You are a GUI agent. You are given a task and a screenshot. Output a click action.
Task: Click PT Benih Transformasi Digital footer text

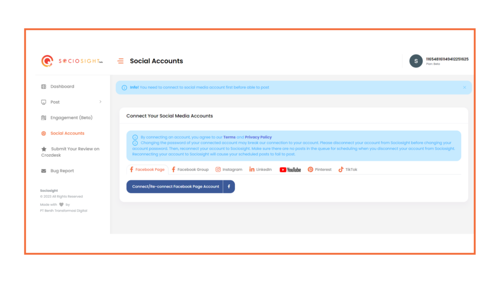tap(63, 211)
